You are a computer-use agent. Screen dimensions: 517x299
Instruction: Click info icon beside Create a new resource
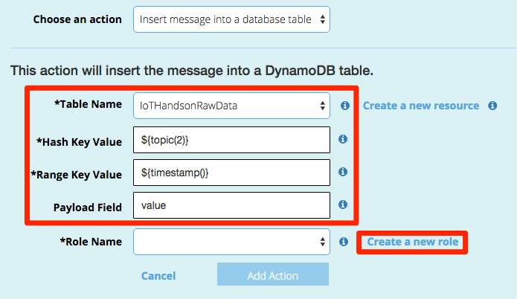click(x=492, y=106)
